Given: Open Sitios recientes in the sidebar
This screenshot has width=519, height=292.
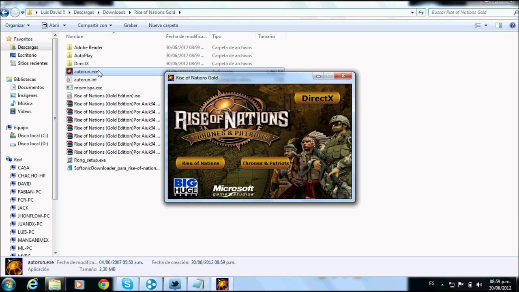Looking at the screenshot, I should click(32, 63).
